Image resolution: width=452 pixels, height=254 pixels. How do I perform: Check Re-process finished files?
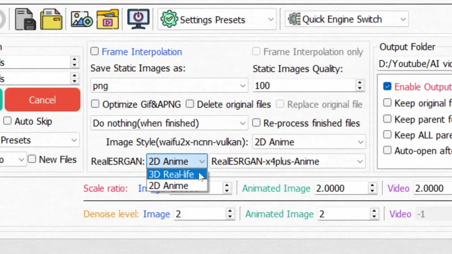[x=256, y=123]
